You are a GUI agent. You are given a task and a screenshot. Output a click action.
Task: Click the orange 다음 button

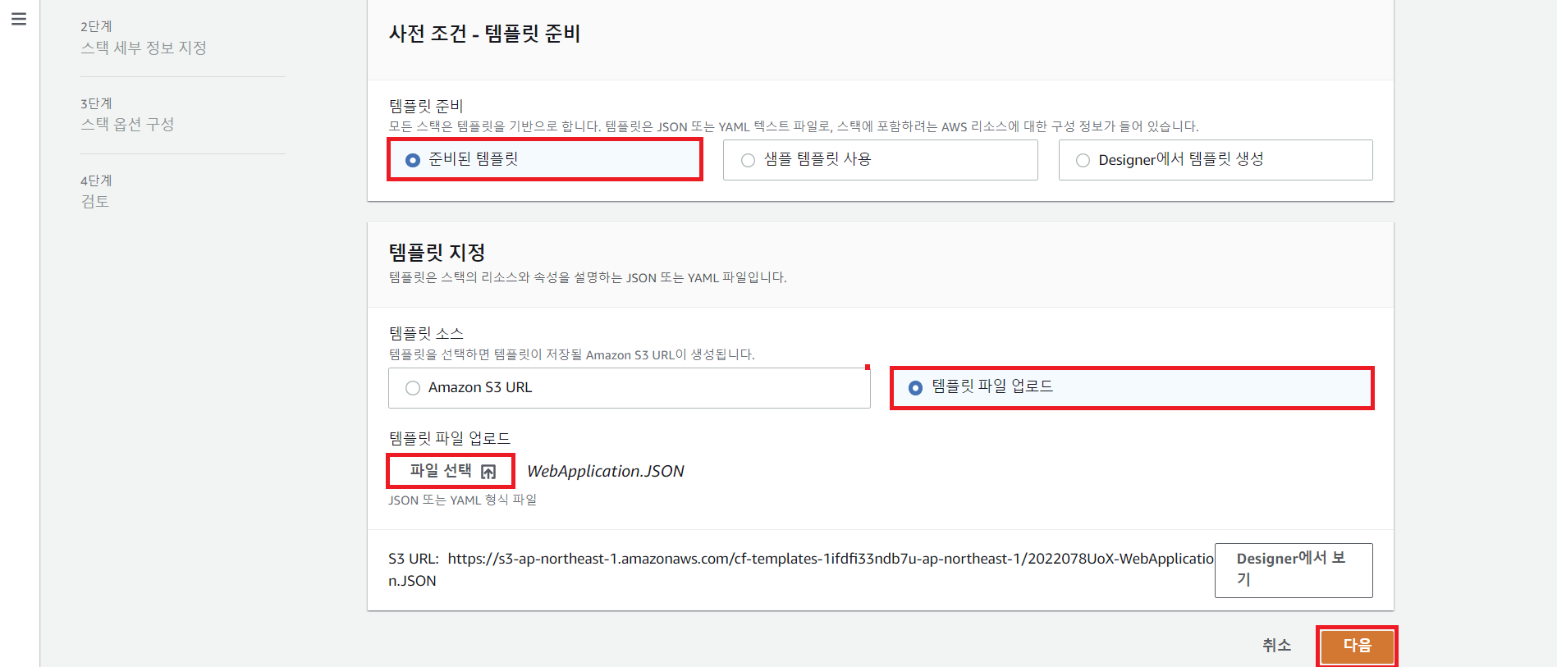click(x=1357, y=646)
